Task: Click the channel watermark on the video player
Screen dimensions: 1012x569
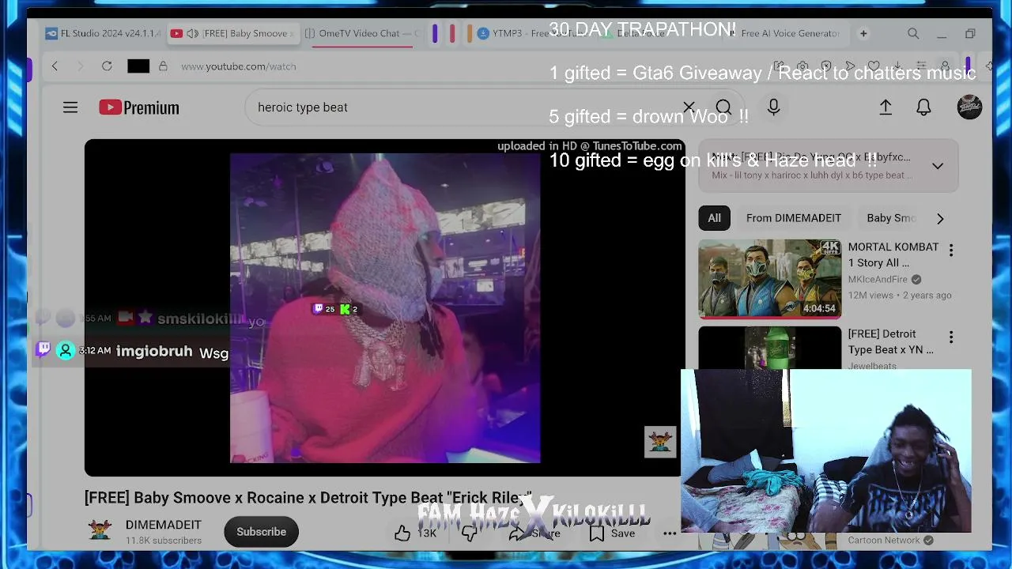Action: click(x=660, y=442)
